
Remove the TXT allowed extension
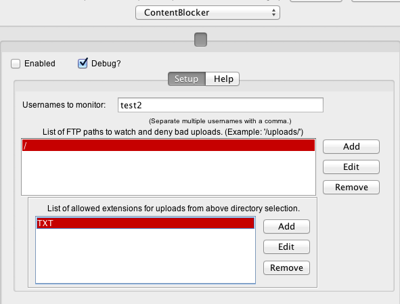[x=286, y=267]
